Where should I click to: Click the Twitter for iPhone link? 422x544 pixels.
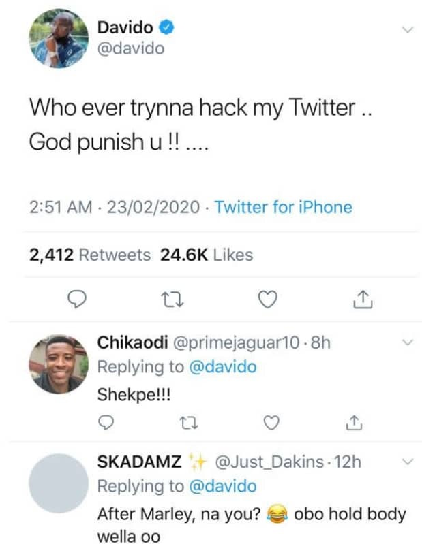tap(284, 207)
